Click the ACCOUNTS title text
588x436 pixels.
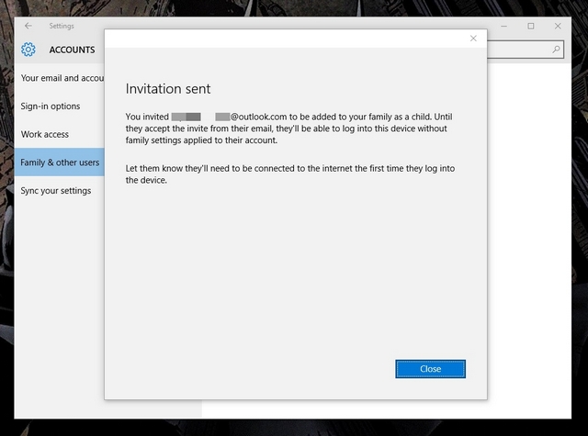pos(72,50)
